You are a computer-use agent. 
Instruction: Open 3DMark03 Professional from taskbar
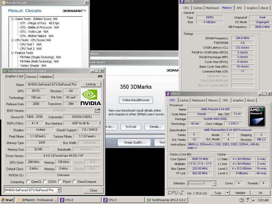pyautogui.click(x=37, y=200)
